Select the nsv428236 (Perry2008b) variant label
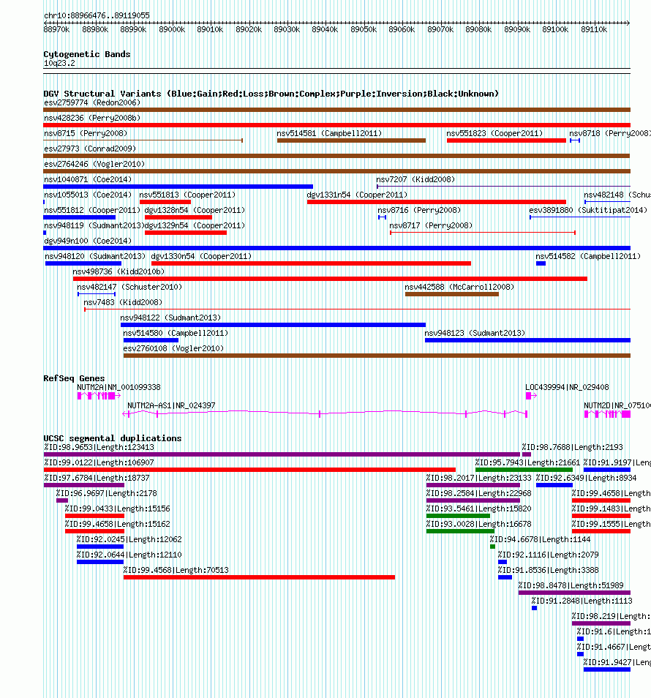Viewport: 651px width, 698px height. 92,118
